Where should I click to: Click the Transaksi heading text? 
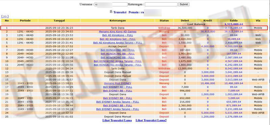(120, 12)
